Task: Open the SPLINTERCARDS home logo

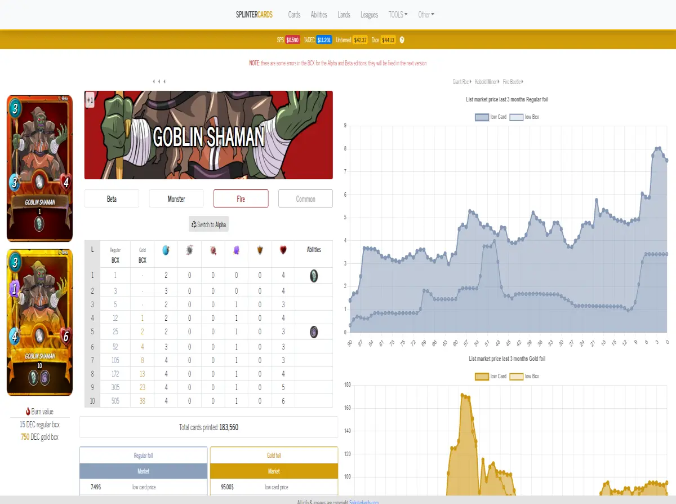Action: click(x=254, y=15)
